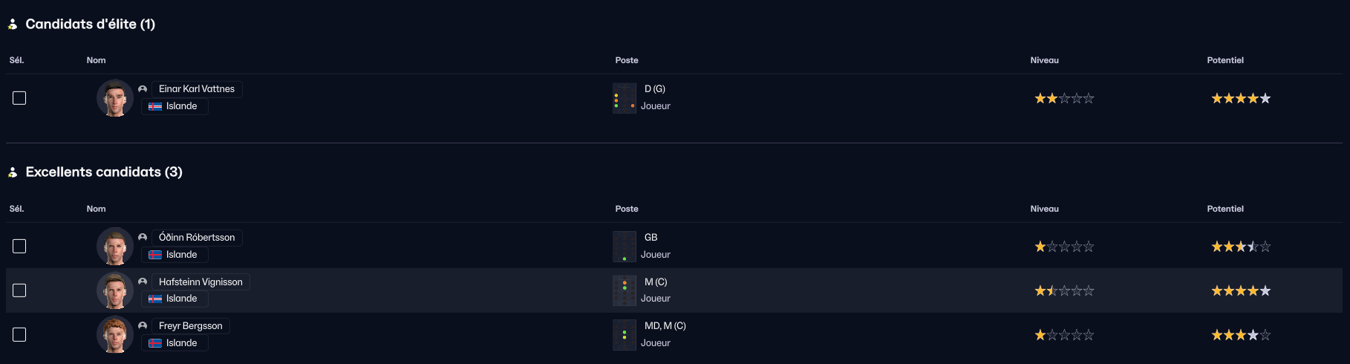The height and width of the screenshot is (364, 1350).
Task: Click the goalkeeper position pitch icon for Óðinn Róbertsson
Action: 625,247
